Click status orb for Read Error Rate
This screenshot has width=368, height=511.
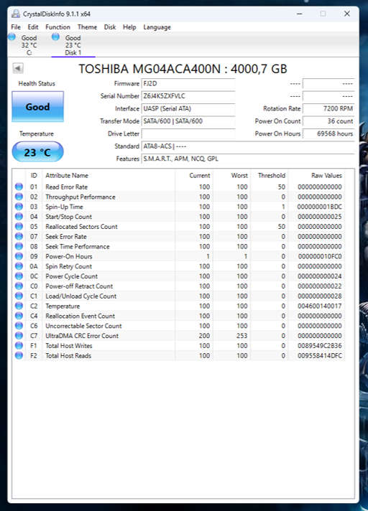coord(19,187)
